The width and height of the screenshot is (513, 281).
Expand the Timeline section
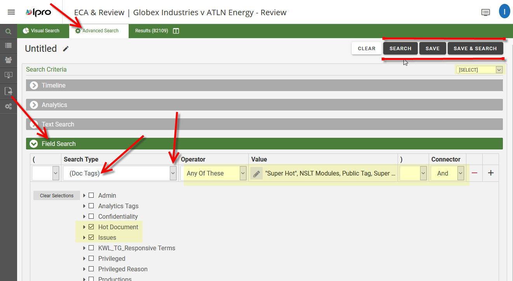[264, 85]
